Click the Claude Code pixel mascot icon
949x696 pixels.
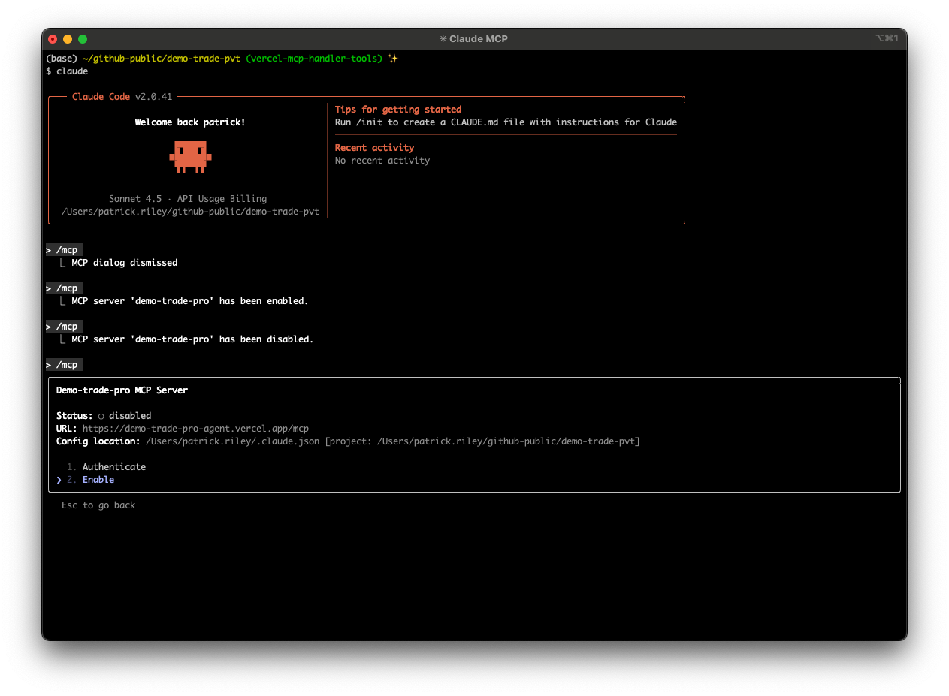190,156
